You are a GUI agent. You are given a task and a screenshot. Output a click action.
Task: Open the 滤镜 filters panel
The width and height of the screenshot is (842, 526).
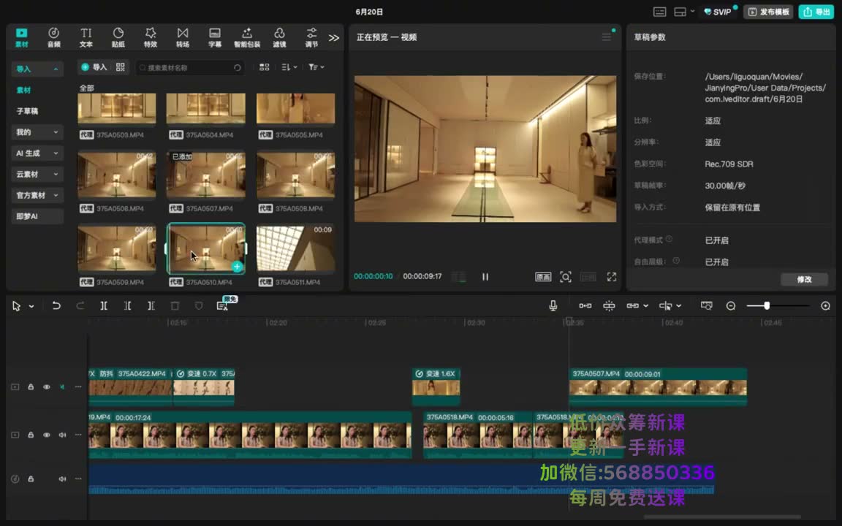[x=279, y=37]
